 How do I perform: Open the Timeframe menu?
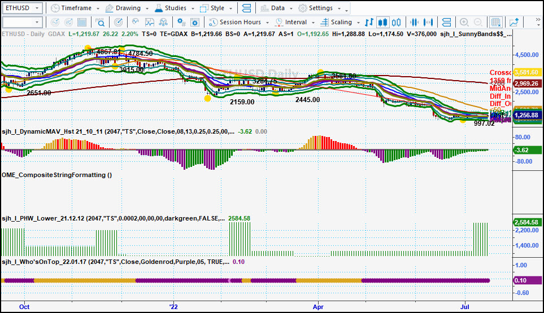click(x=72, y=8)
